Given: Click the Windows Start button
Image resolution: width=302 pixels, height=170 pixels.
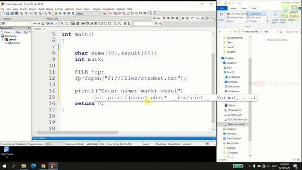Looking at the screenshot, I should coord(4,166).
